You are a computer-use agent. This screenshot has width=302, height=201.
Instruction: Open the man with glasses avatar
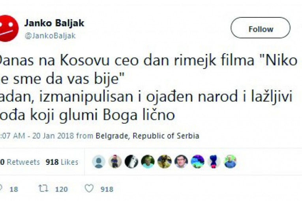pos(181,162)
